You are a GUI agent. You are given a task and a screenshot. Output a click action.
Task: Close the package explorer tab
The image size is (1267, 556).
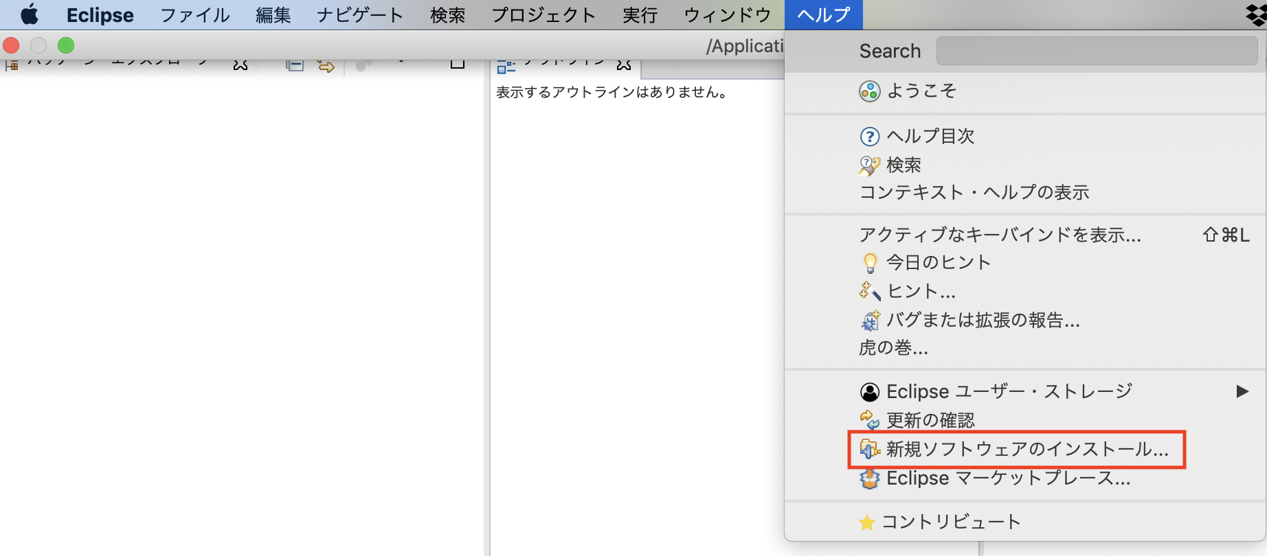(x=240, y=65)
